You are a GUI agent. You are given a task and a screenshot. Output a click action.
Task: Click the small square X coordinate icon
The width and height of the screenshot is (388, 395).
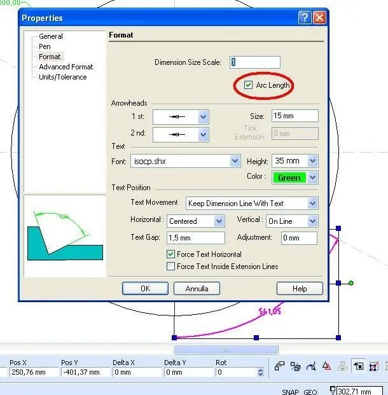(333, 391)
